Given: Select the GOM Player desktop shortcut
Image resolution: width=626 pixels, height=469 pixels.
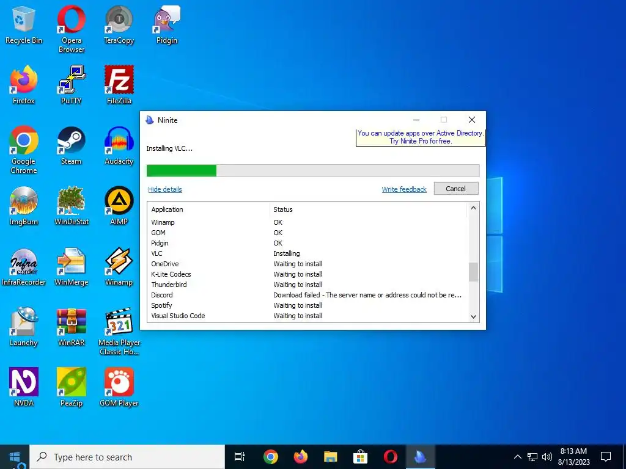Looking at the screenshot, I should 119,387.
